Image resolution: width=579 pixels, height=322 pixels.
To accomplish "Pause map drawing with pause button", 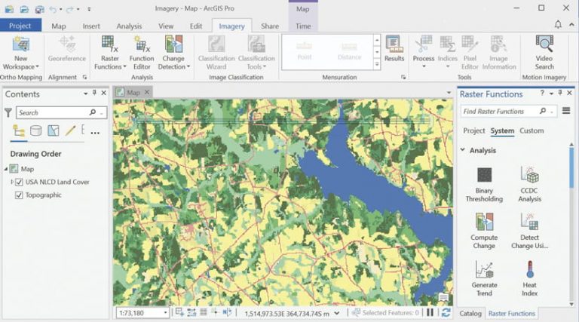I will [430, 313].
